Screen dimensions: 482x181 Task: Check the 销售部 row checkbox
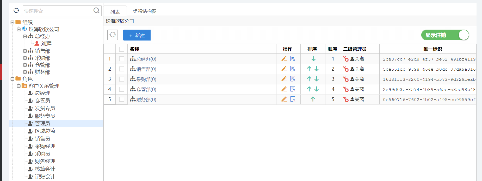122,69
